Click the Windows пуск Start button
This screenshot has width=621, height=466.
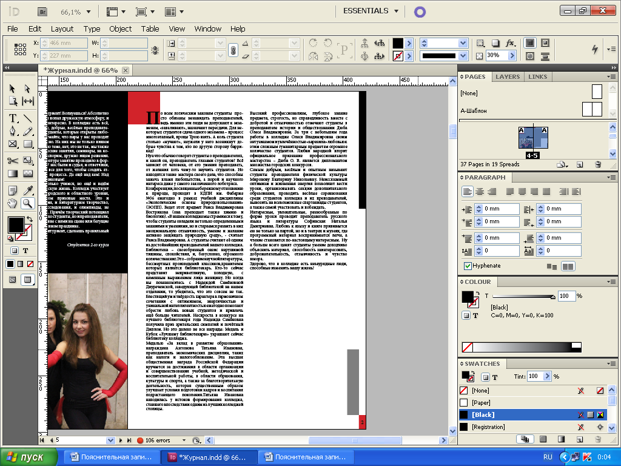coord(28,457)
